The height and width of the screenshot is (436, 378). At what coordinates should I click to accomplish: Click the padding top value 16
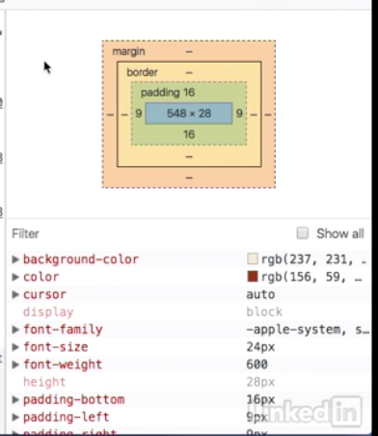(x=189, y=93)
